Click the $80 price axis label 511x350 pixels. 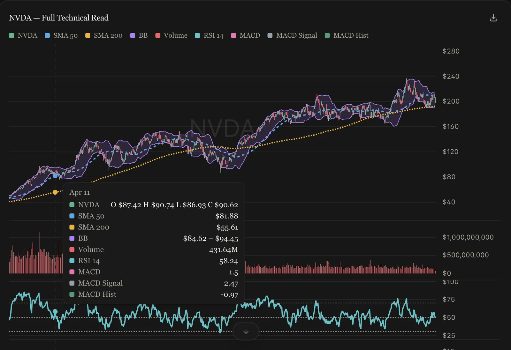pos(449,177)
